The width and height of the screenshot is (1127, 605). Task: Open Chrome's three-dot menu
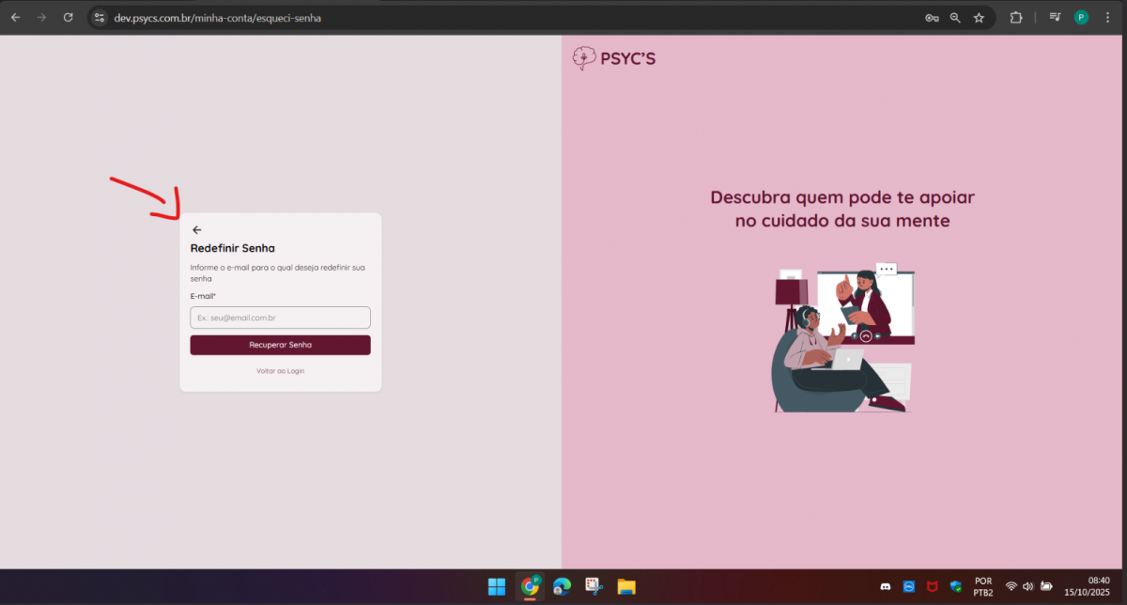[1108, 18]
